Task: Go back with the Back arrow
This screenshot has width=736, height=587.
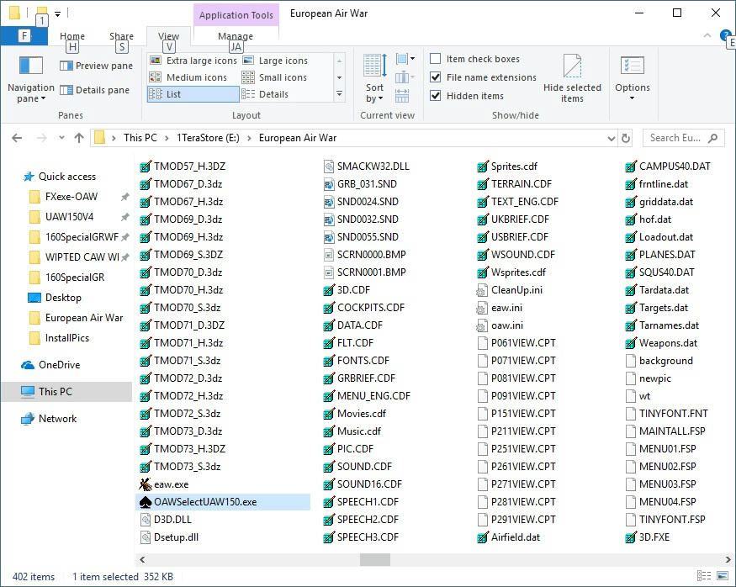Action: click(x=17, y=138)
